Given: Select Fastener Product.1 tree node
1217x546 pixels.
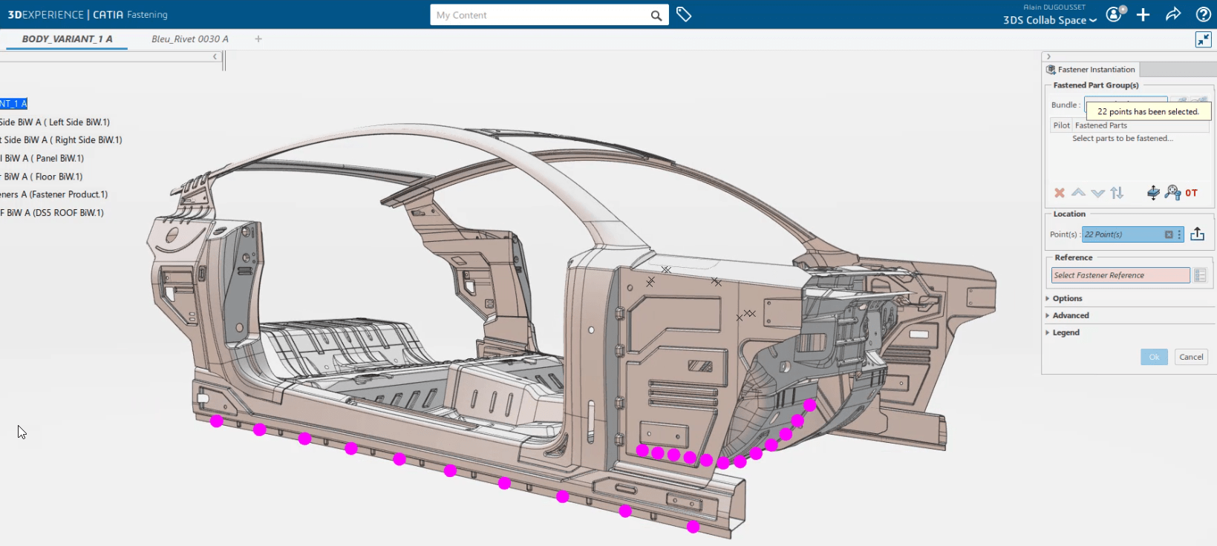Looking at the screenshot, I should (x=53, y=194).
